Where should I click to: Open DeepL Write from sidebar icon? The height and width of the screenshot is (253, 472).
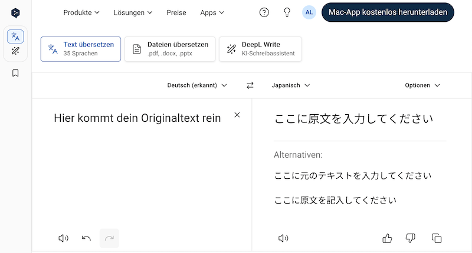click(15, 52)
